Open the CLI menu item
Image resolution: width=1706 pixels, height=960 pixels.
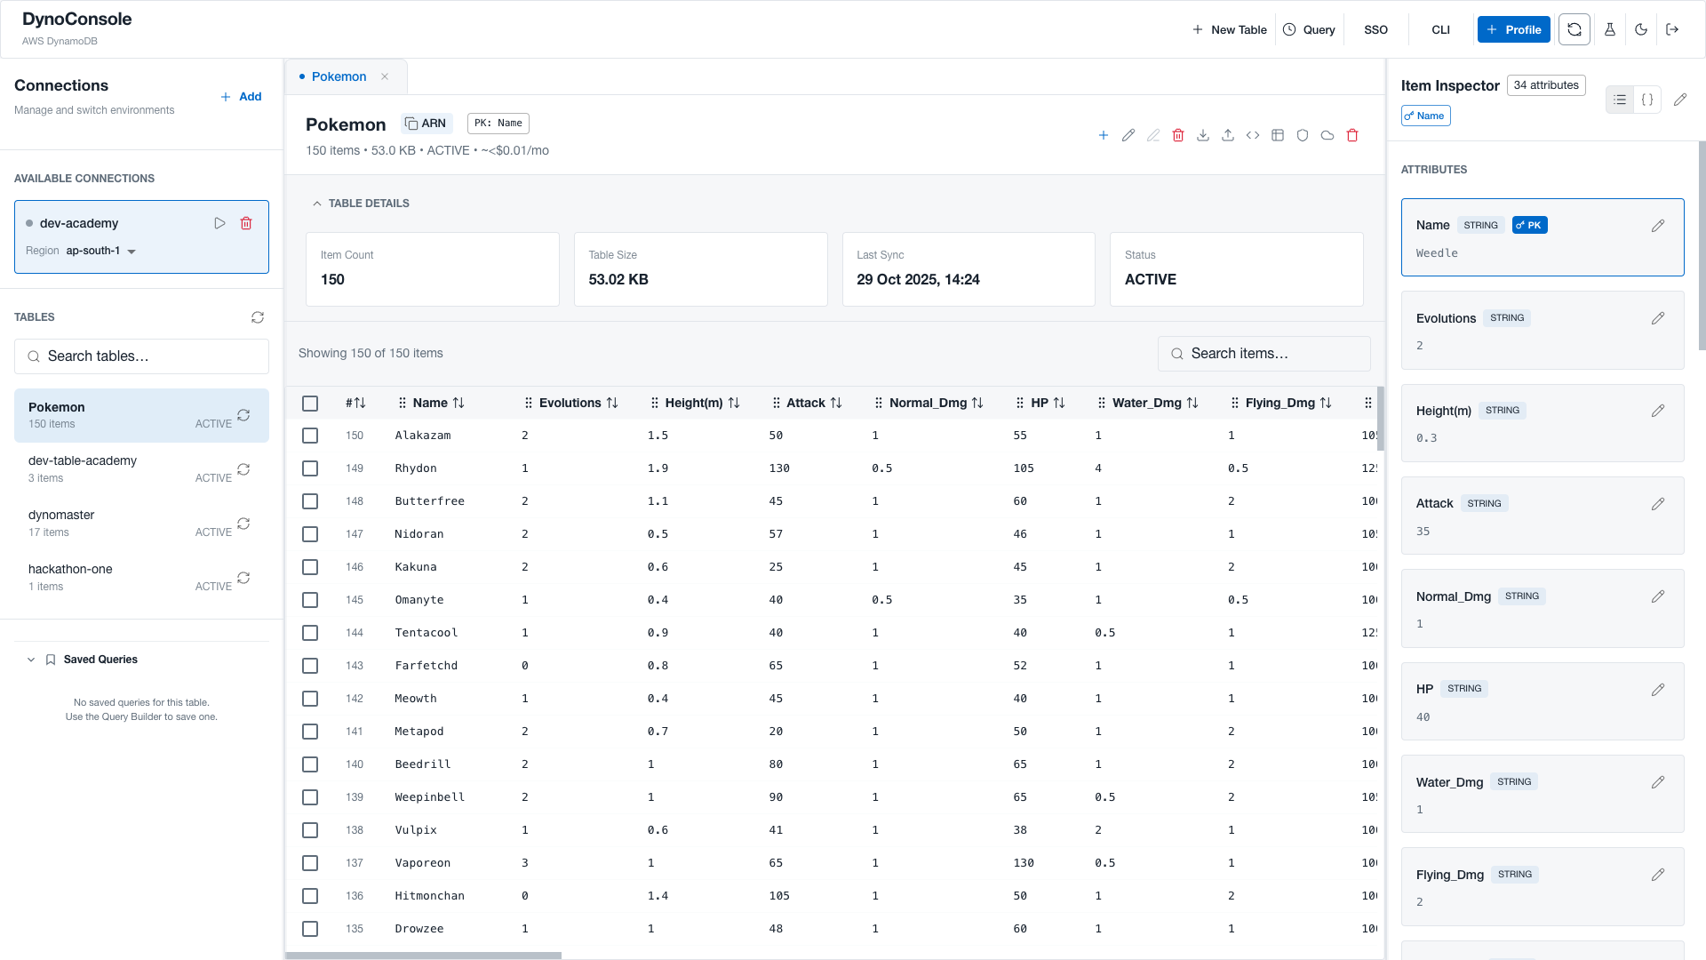pyautogui.click(x=1441, y=29)
